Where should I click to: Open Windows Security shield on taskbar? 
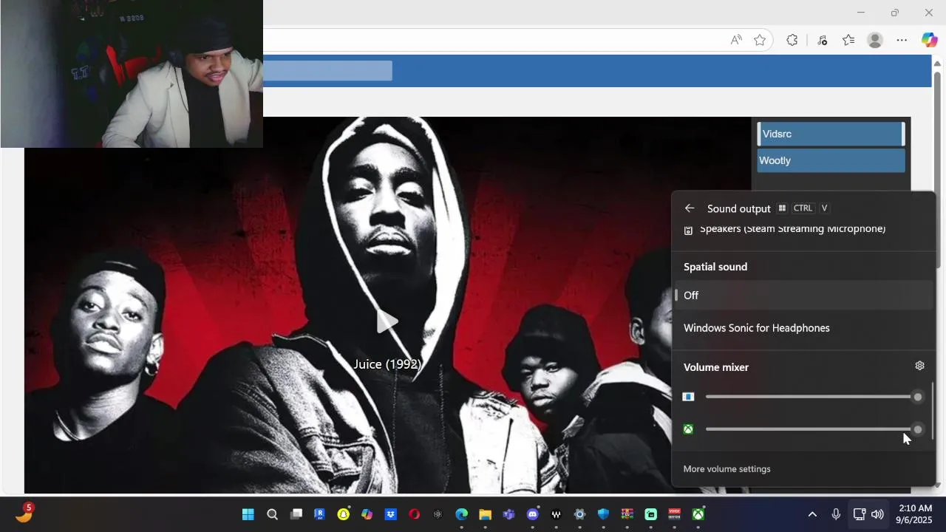click(603, 514)
